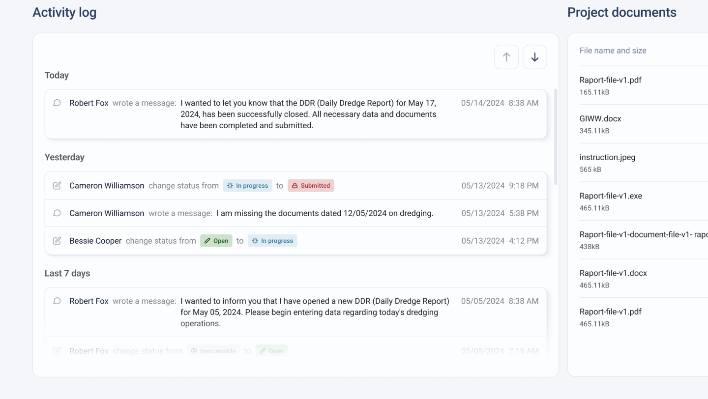Click message icon for Robert Fox 05/05/2024 entry
708x399 pixels.
pyautogui.click(x=57, y=301)
